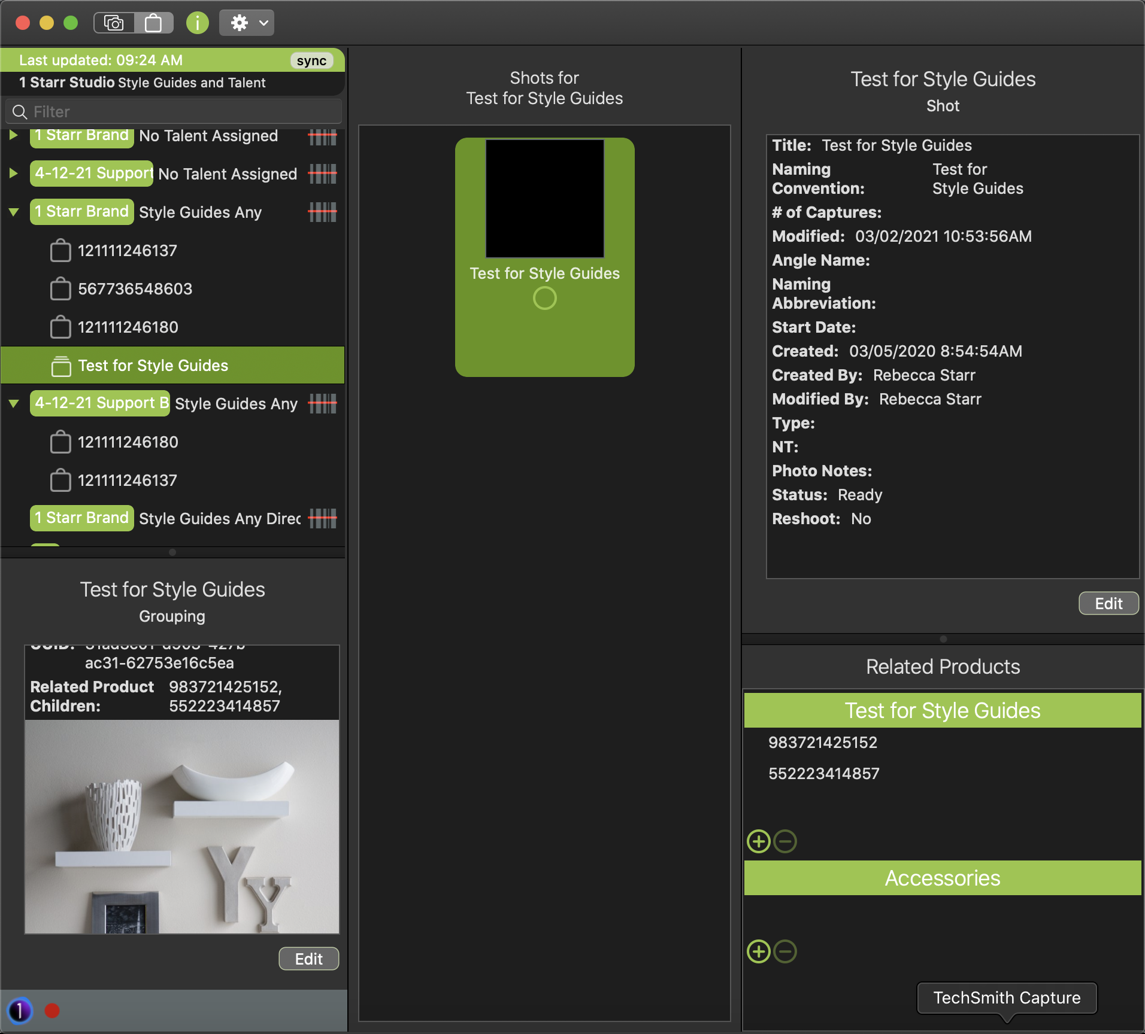Collapse the 1 Starr Brand Style Guides Any group
The image size is (1145, 1034).
[14, 212]
